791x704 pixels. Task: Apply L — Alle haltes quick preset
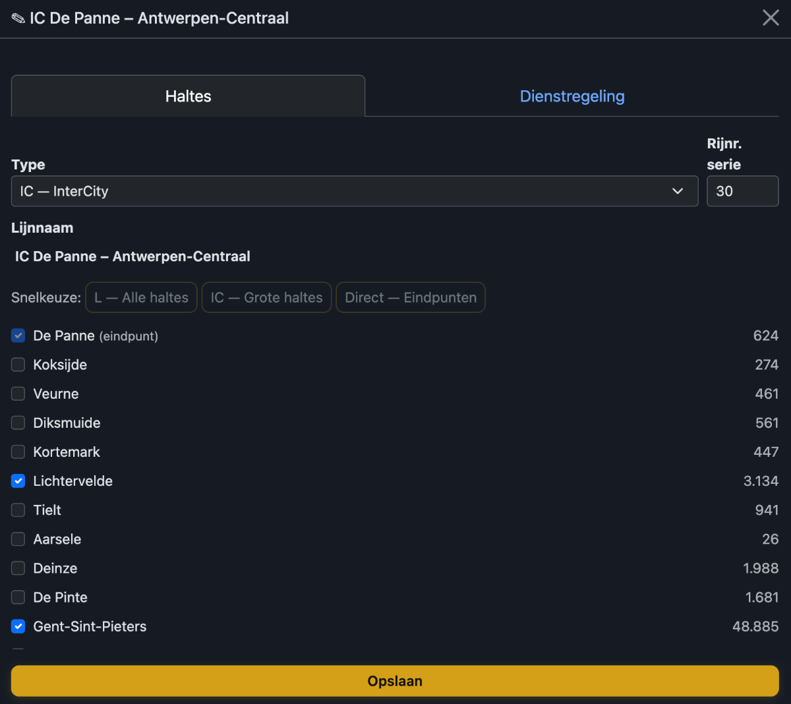[141, 297]
